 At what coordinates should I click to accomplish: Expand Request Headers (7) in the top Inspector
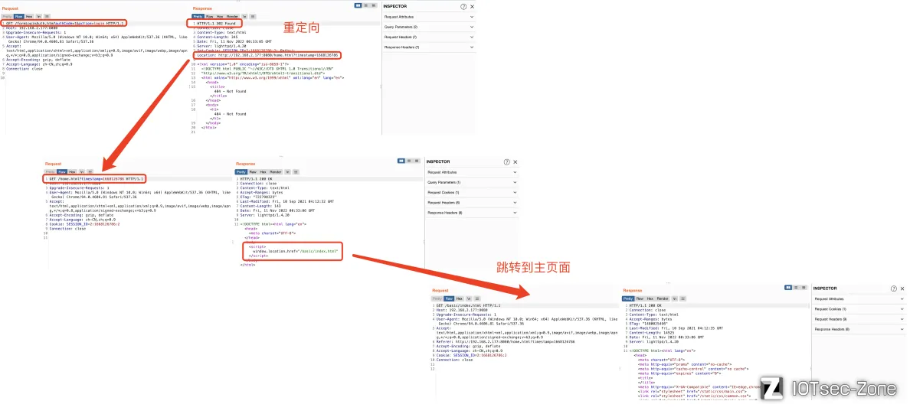coord(428,37)
